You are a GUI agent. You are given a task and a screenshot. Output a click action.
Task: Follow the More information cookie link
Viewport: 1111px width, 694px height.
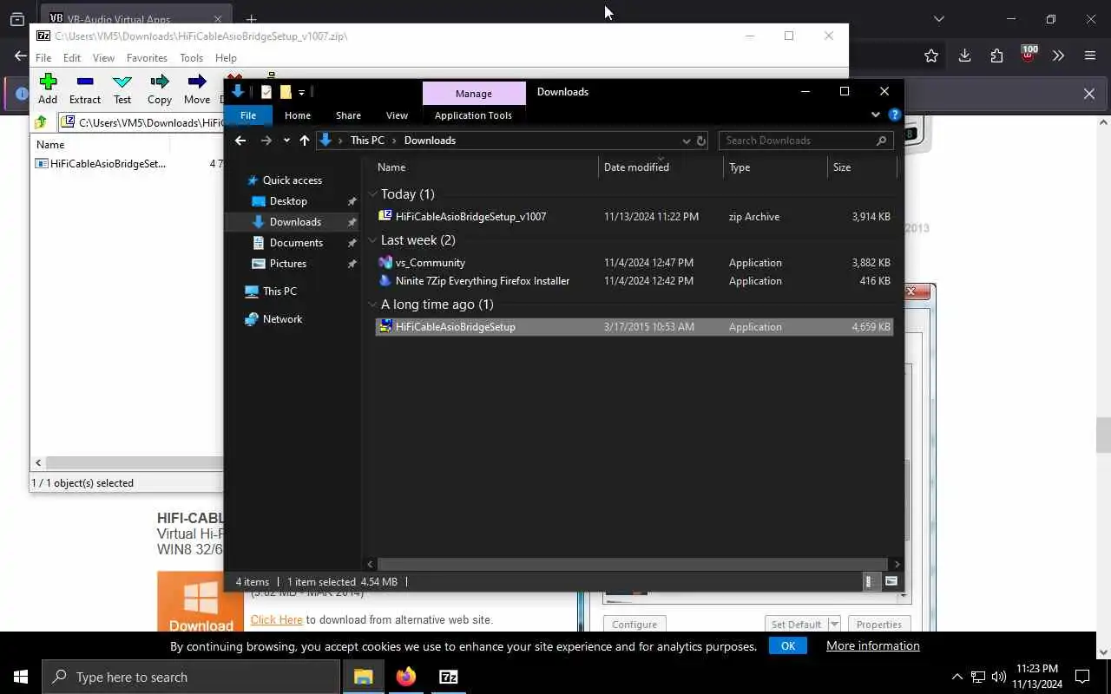[872, 645]
